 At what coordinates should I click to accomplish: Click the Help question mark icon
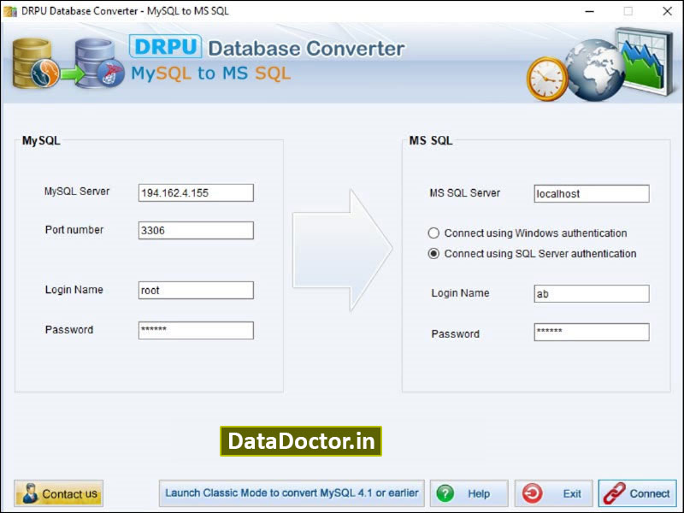click(445, 493)
